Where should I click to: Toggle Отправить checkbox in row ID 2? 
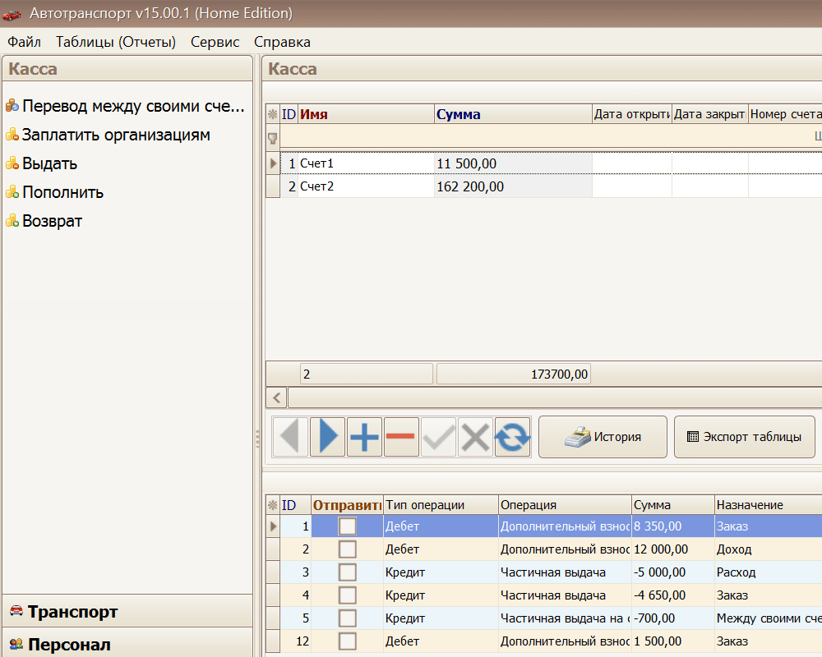click(347, 549)
